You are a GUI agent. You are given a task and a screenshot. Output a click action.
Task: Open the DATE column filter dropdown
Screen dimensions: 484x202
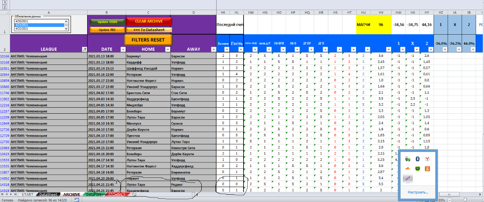pyautogui.click(x=121, y=49)
